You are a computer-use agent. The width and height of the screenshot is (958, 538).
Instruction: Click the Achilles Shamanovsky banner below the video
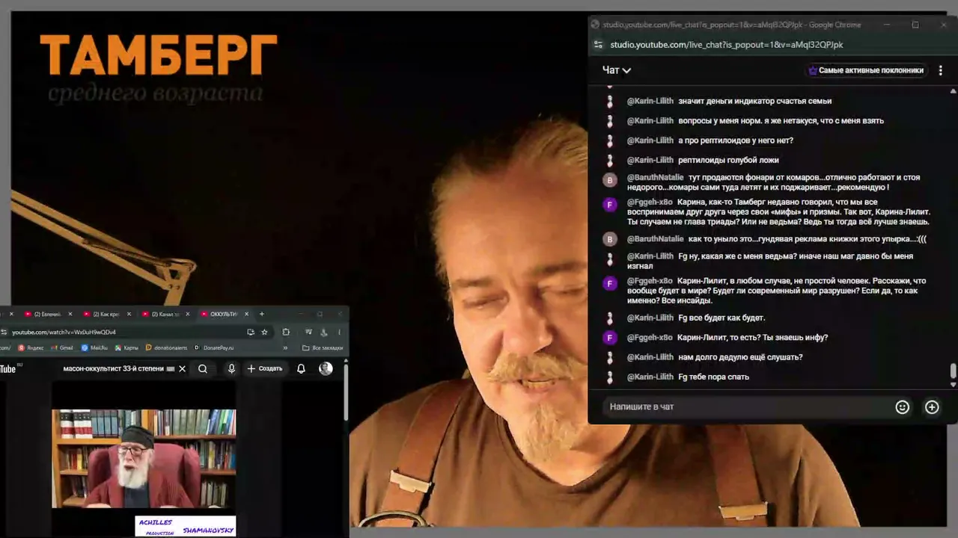click(x=185, y=526)
